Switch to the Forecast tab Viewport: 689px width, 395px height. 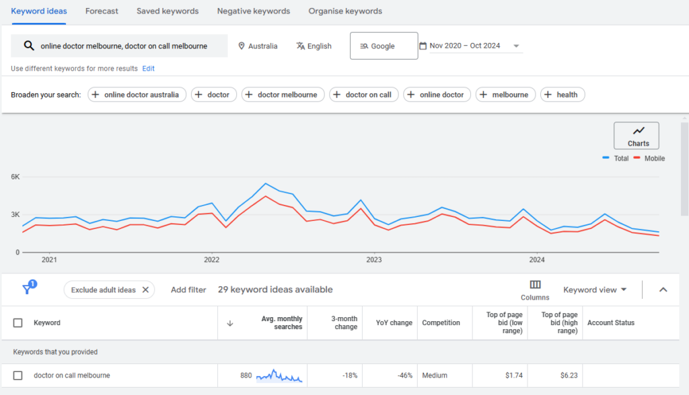point(102,11)
